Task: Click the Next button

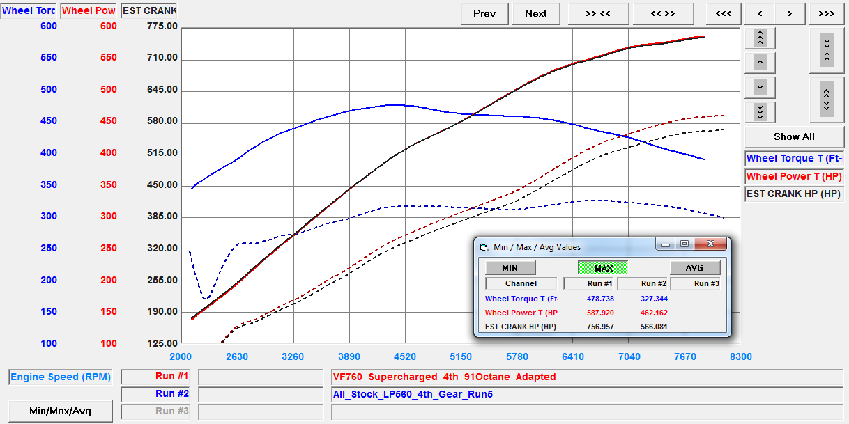Action: coord(535,13)
